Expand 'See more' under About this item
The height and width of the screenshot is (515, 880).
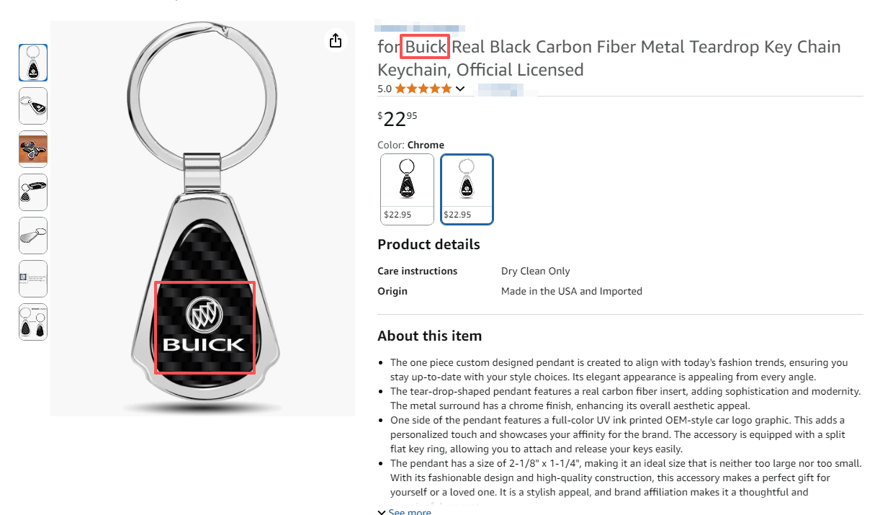tap(409, 511)
